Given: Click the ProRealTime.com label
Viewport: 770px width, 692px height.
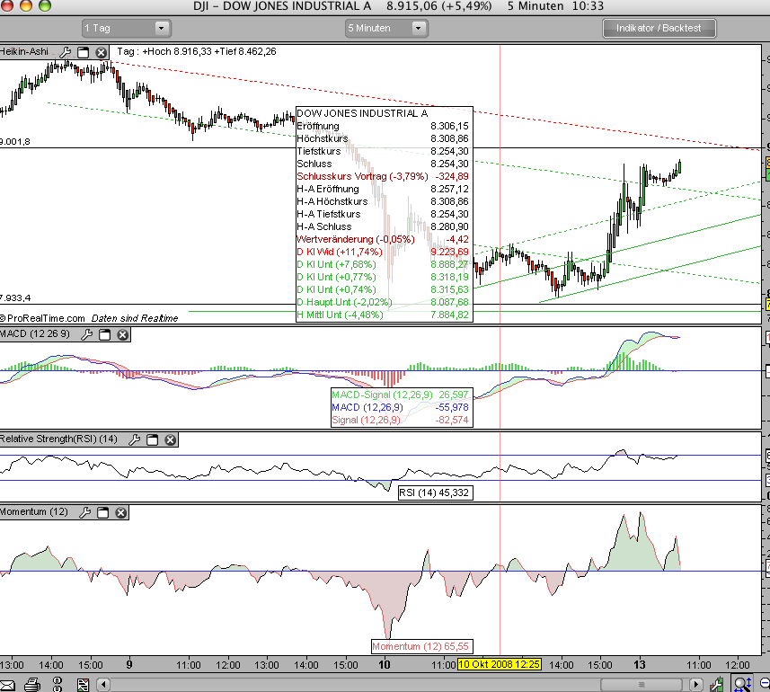Looking at the screenshot, I should 45,318.
